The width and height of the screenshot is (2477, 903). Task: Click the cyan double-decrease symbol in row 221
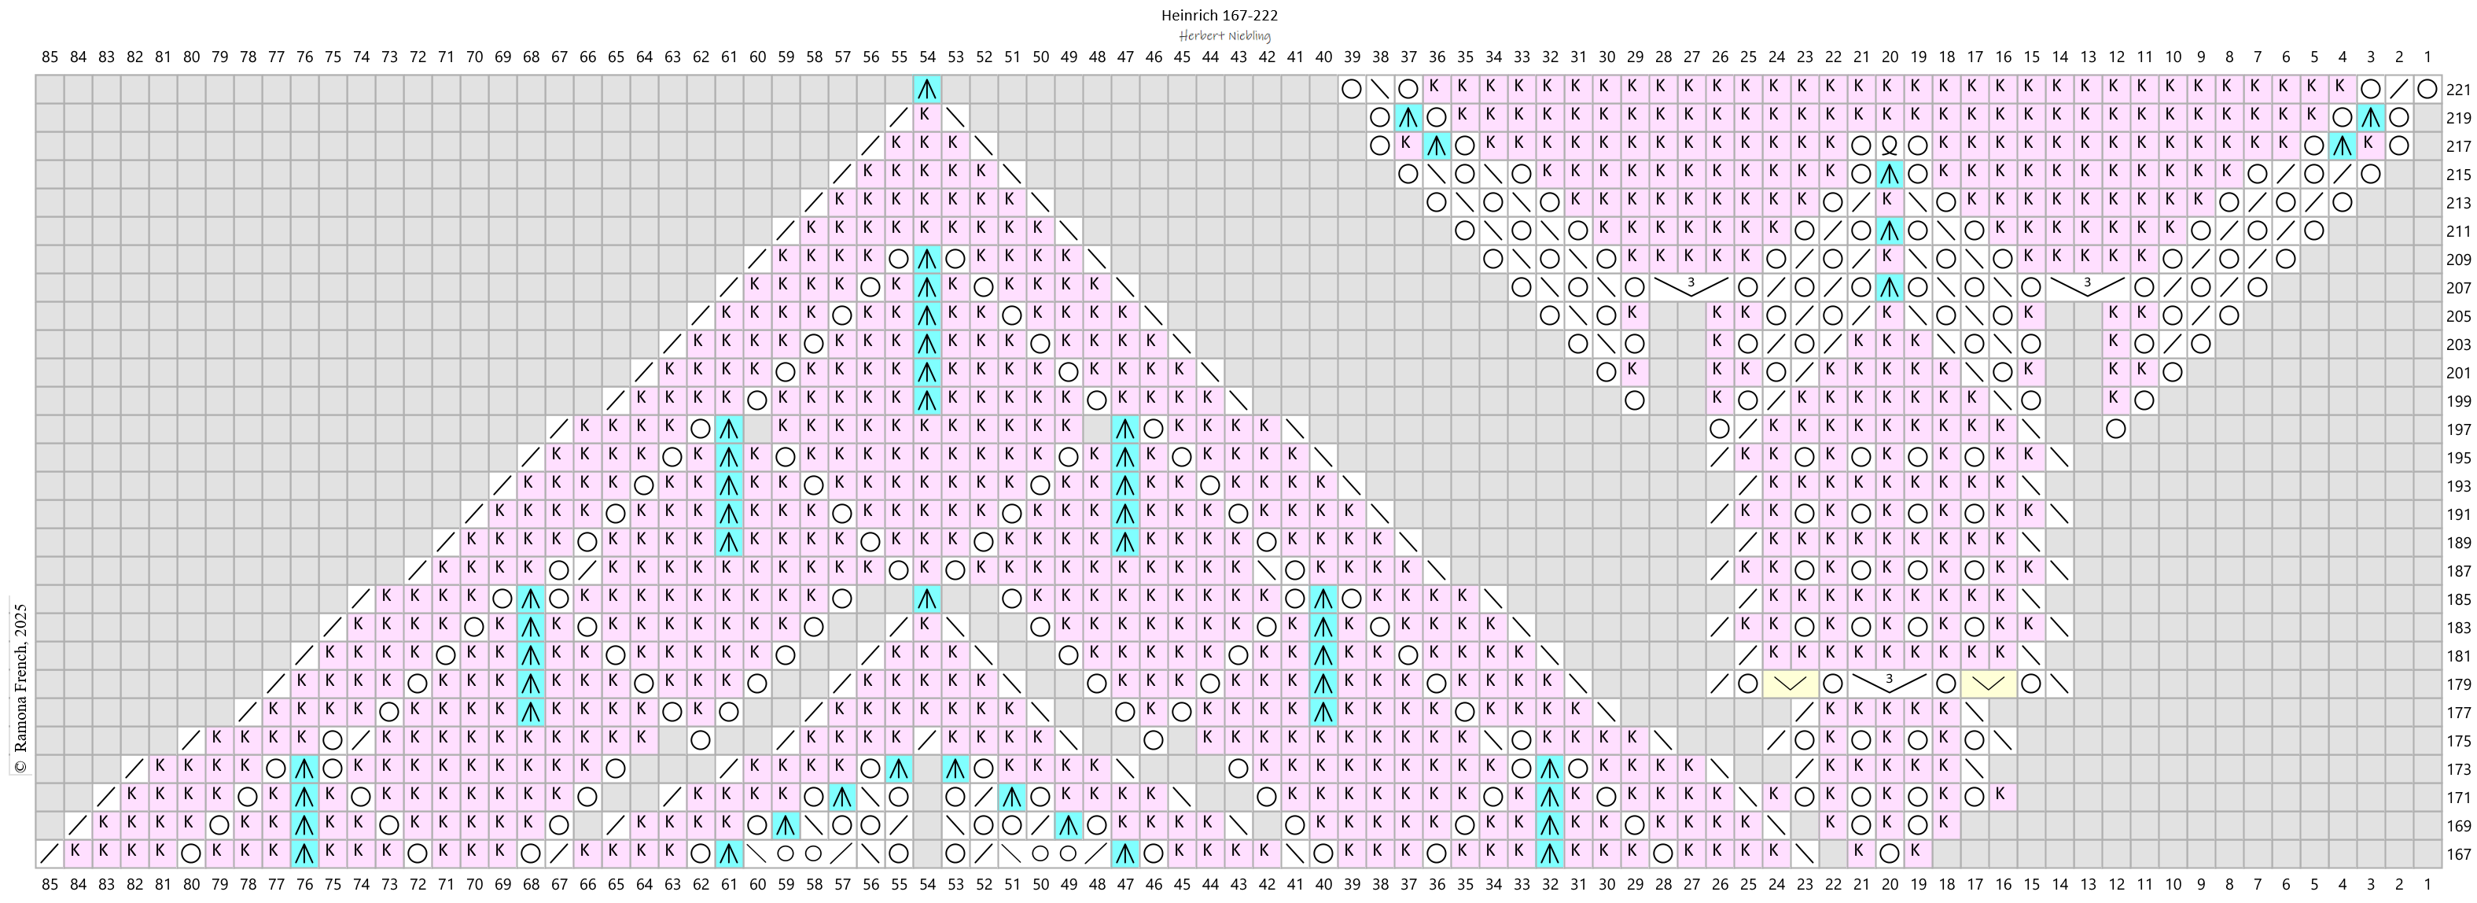click(x=927, y=90)
